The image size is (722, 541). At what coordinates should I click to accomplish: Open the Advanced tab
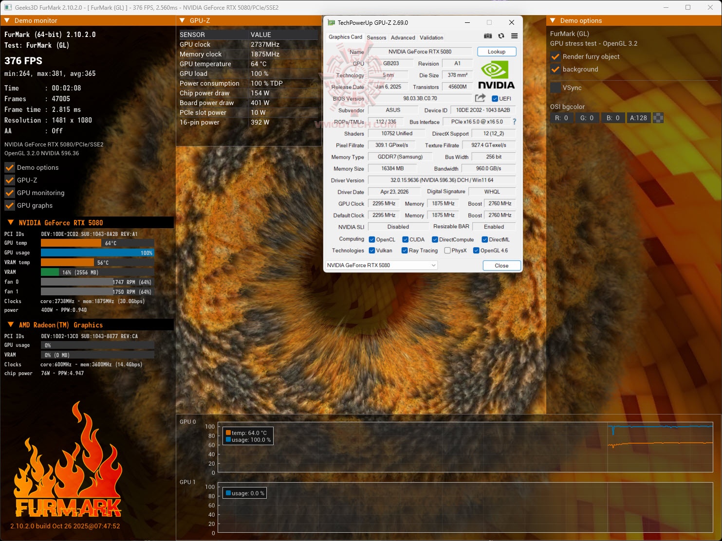click(403, 37)
